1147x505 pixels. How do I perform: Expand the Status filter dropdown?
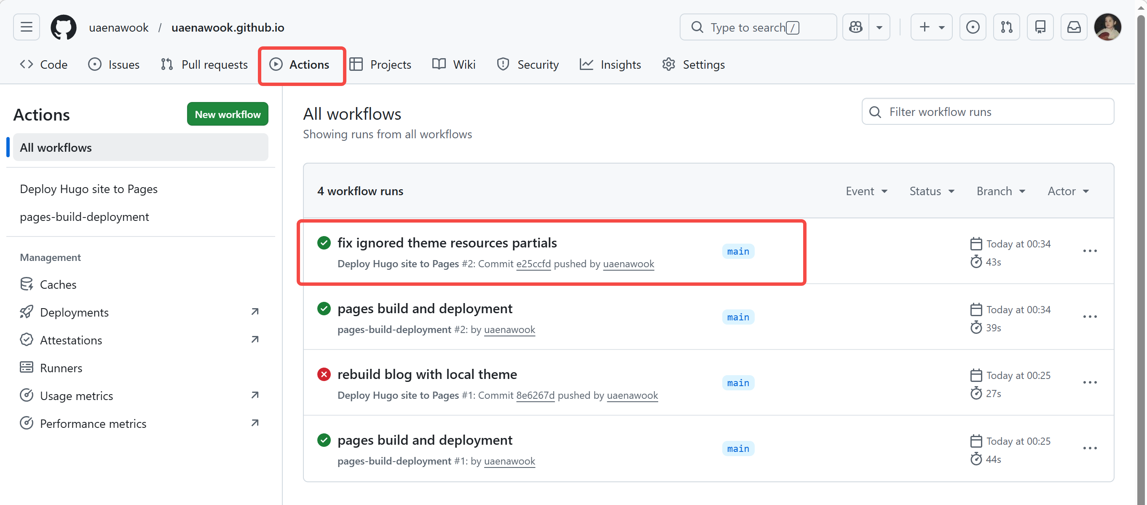click(932, 191)
